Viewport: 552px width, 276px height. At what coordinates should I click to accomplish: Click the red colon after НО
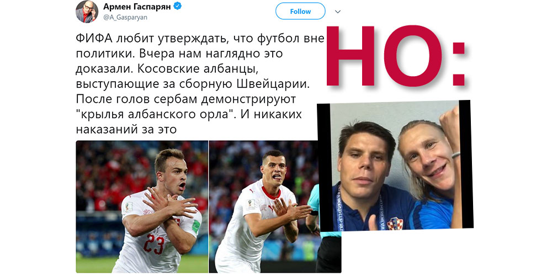(x=459, y=64)
